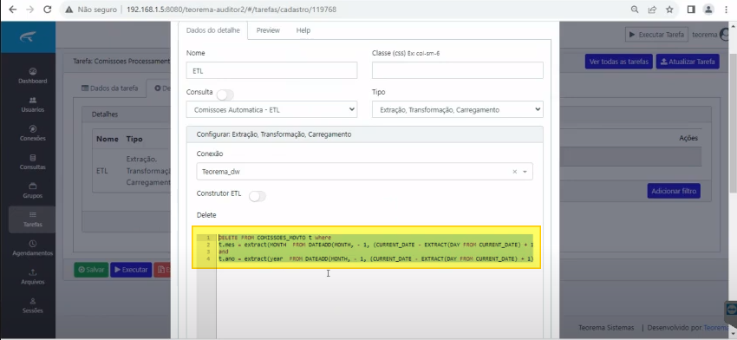Viewport: 737px width, 340px height.
Task: Switch to Help tab
Action: pos(303,30)
